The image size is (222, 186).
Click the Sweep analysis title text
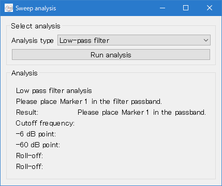point(36,8)
